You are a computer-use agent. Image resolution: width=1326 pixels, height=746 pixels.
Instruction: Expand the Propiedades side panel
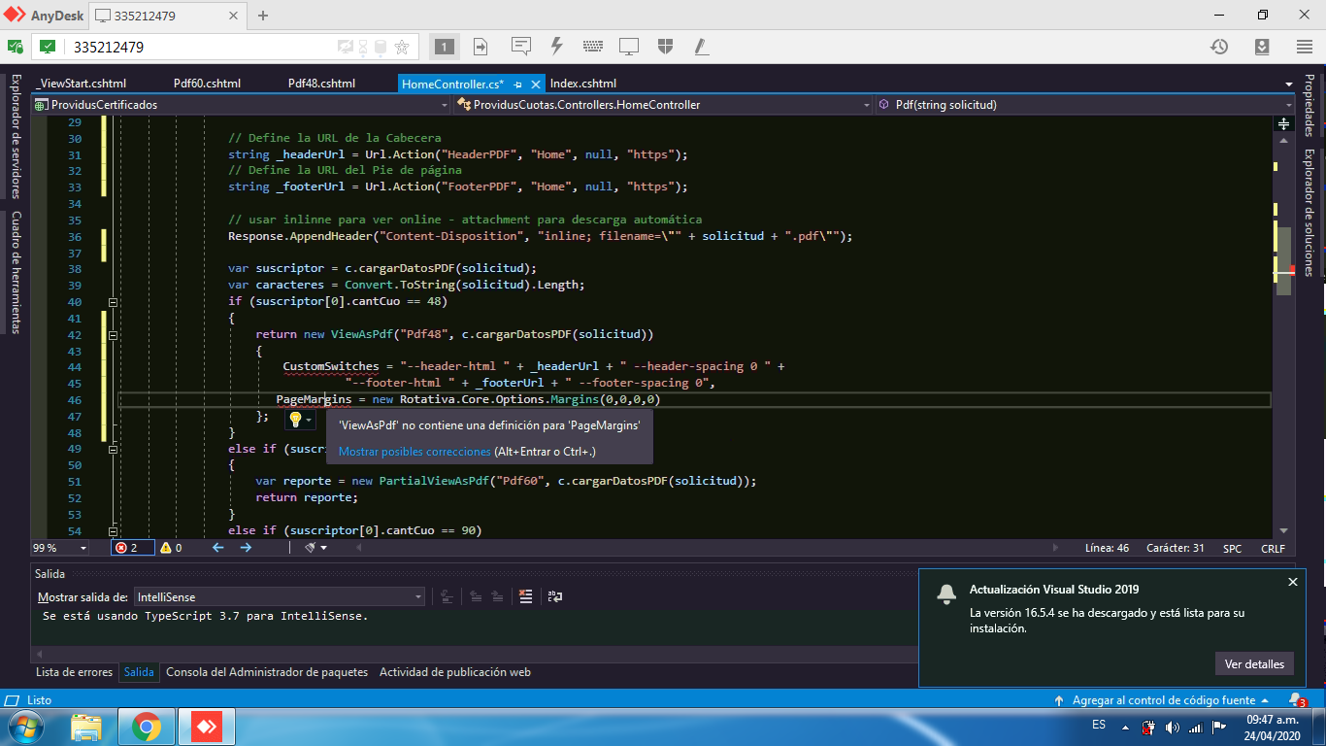coord(1309,106)
